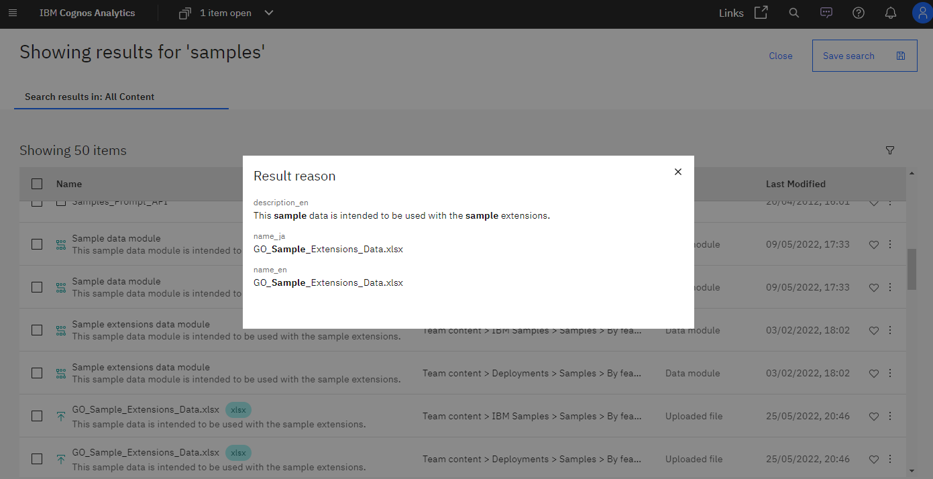Select the 'Search results in: All Content' tab
Viewport: 933px width, 479px height.
pos(121,97)
